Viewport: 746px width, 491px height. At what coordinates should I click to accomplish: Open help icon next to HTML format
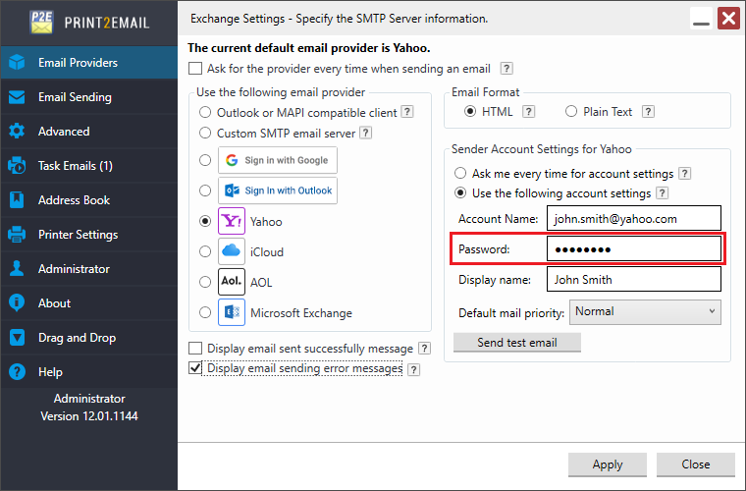tap(528, 111)
